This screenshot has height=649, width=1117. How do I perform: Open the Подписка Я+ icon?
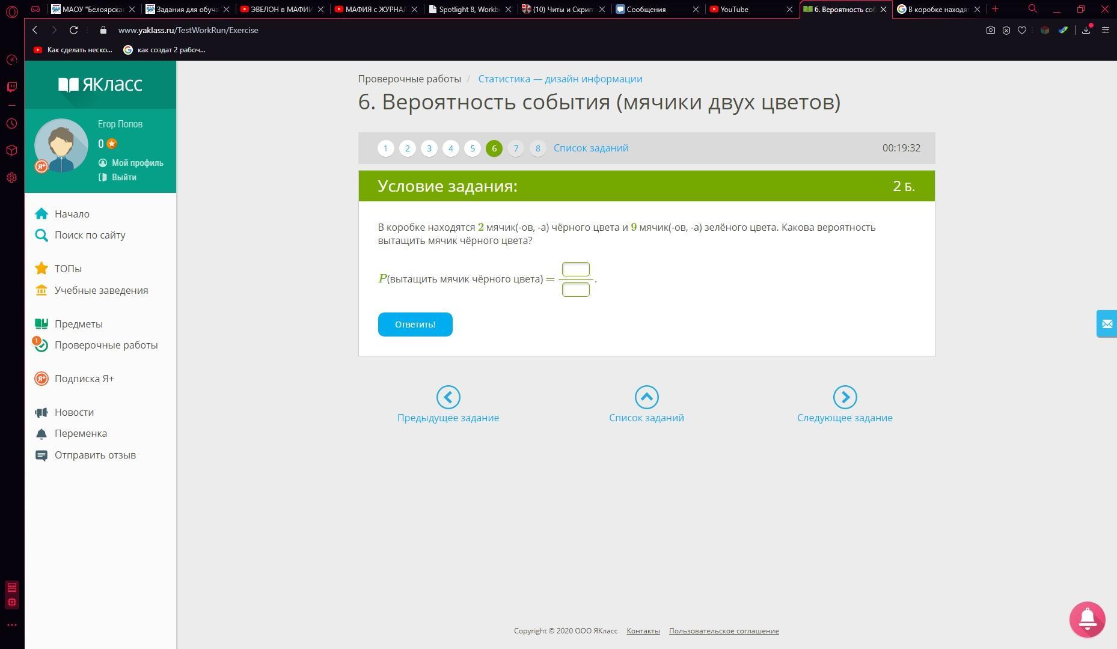[41, 379]
